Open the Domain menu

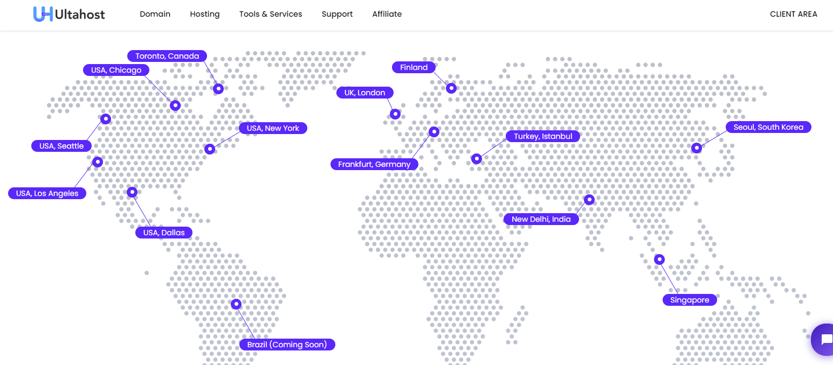(x=155, y=14)
